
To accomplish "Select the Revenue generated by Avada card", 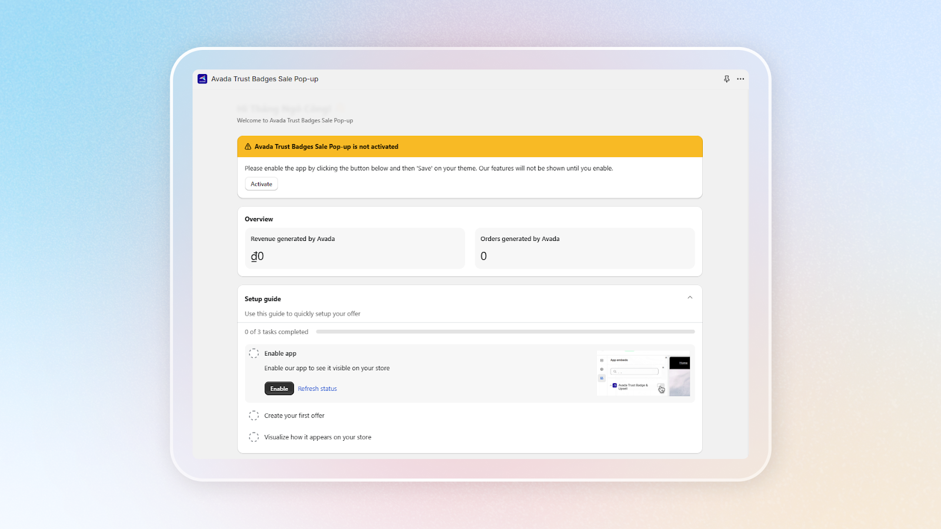I will (355, 248).
